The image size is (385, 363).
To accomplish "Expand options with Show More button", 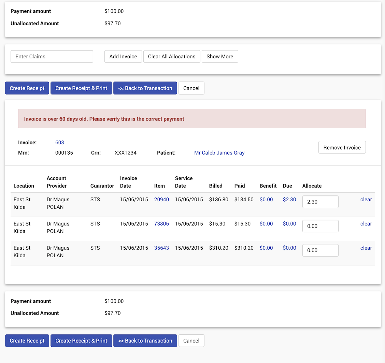I will (x=220, y=57).
